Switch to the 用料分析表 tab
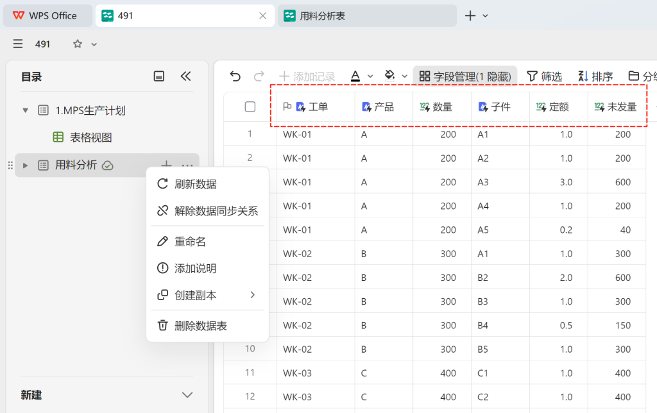The height and width of the screenshot is (413, 657). (367, 16)
